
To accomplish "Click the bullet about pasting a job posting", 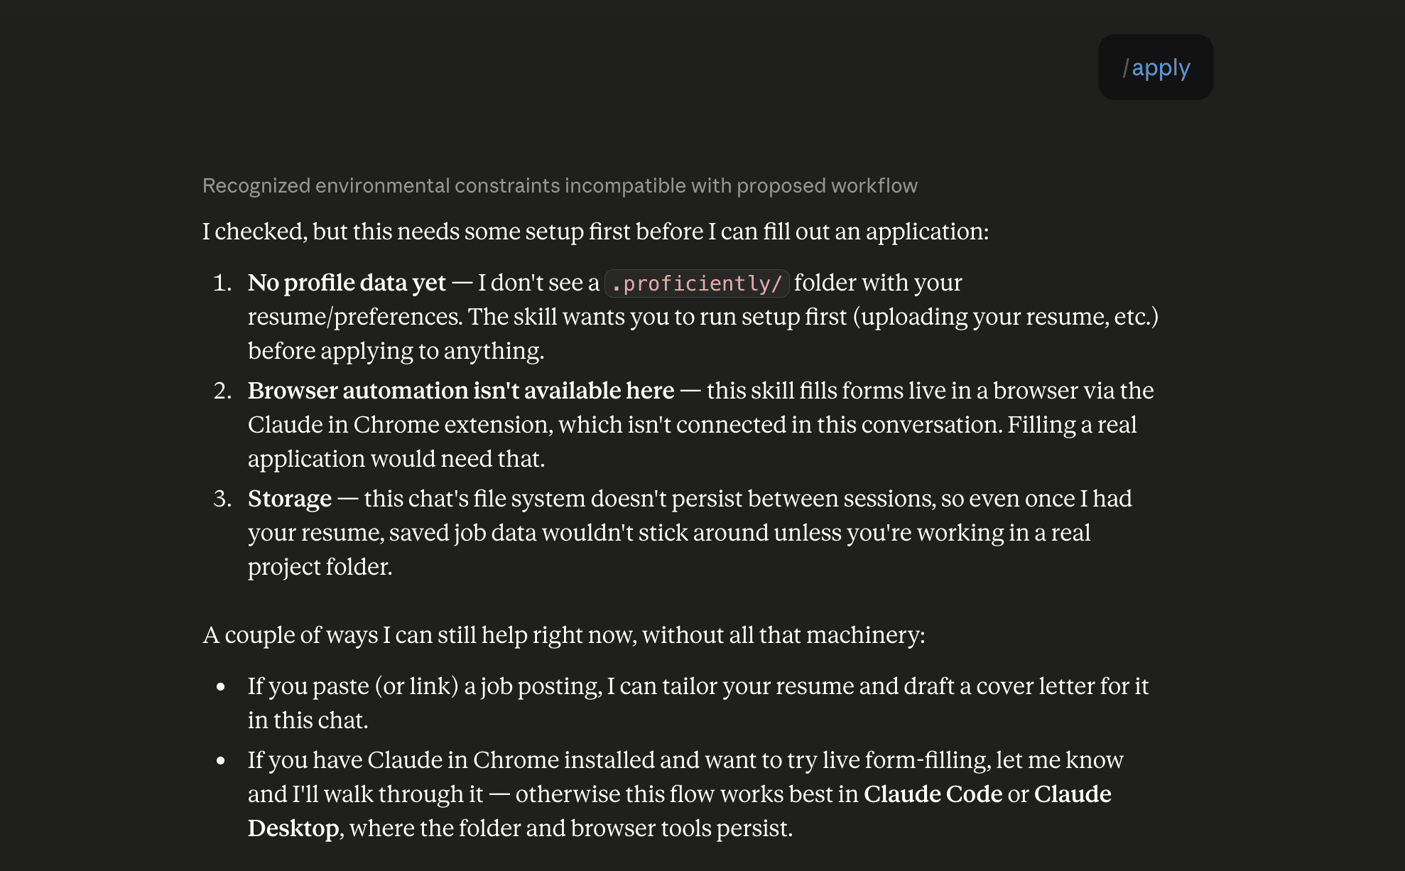I will tap(698, 703).
